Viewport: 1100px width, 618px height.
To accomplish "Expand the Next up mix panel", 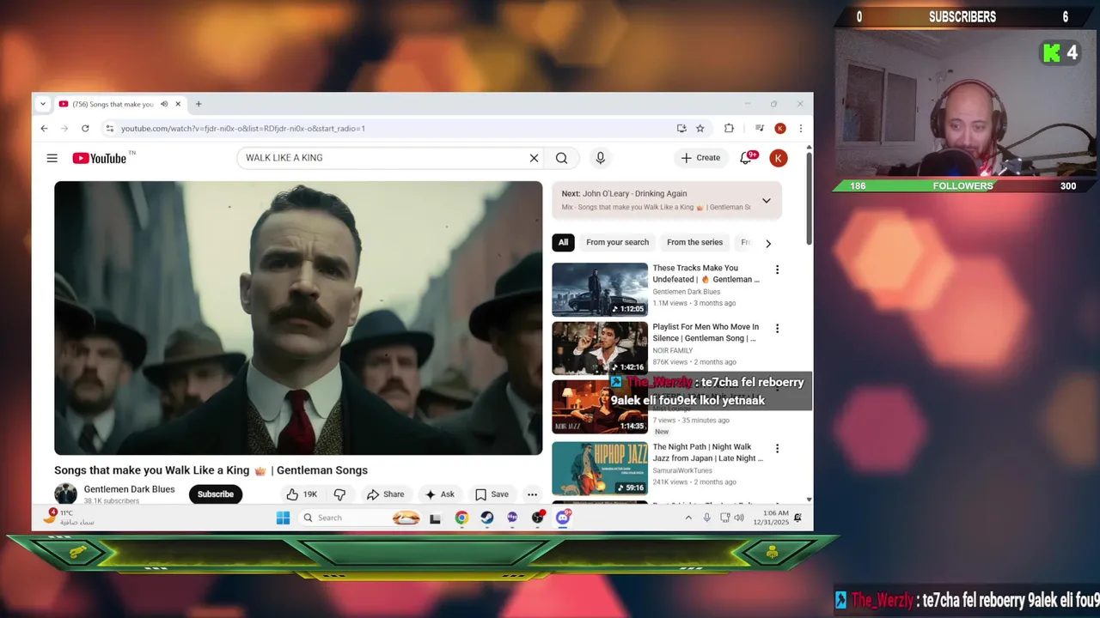I will 766,201.
